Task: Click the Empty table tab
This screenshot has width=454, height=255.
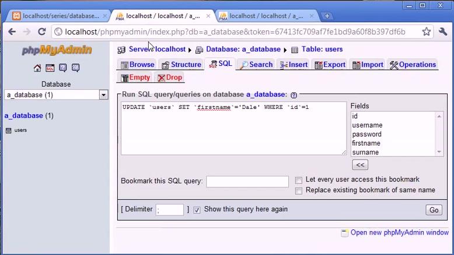Action: 135,77
